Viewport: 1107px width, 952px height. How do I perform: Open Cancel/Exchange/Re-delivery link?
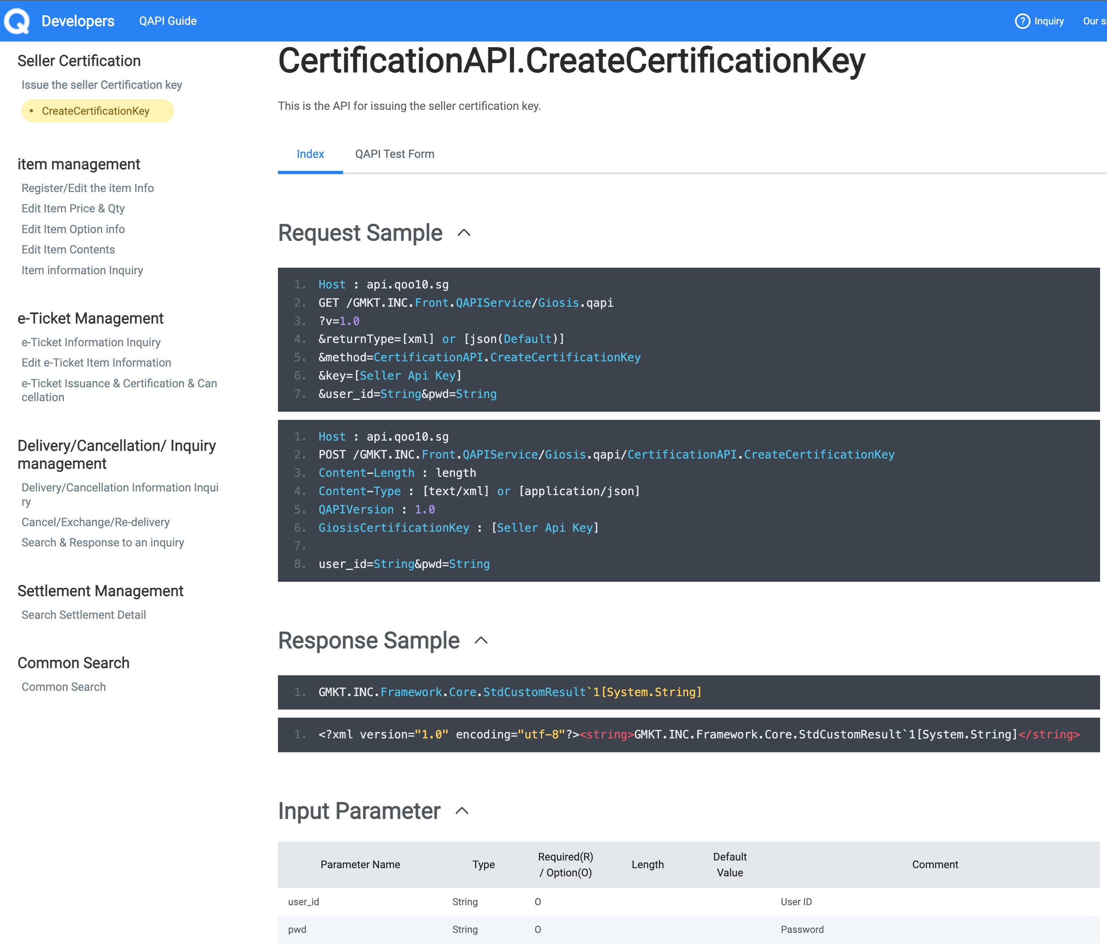point(96,522)
